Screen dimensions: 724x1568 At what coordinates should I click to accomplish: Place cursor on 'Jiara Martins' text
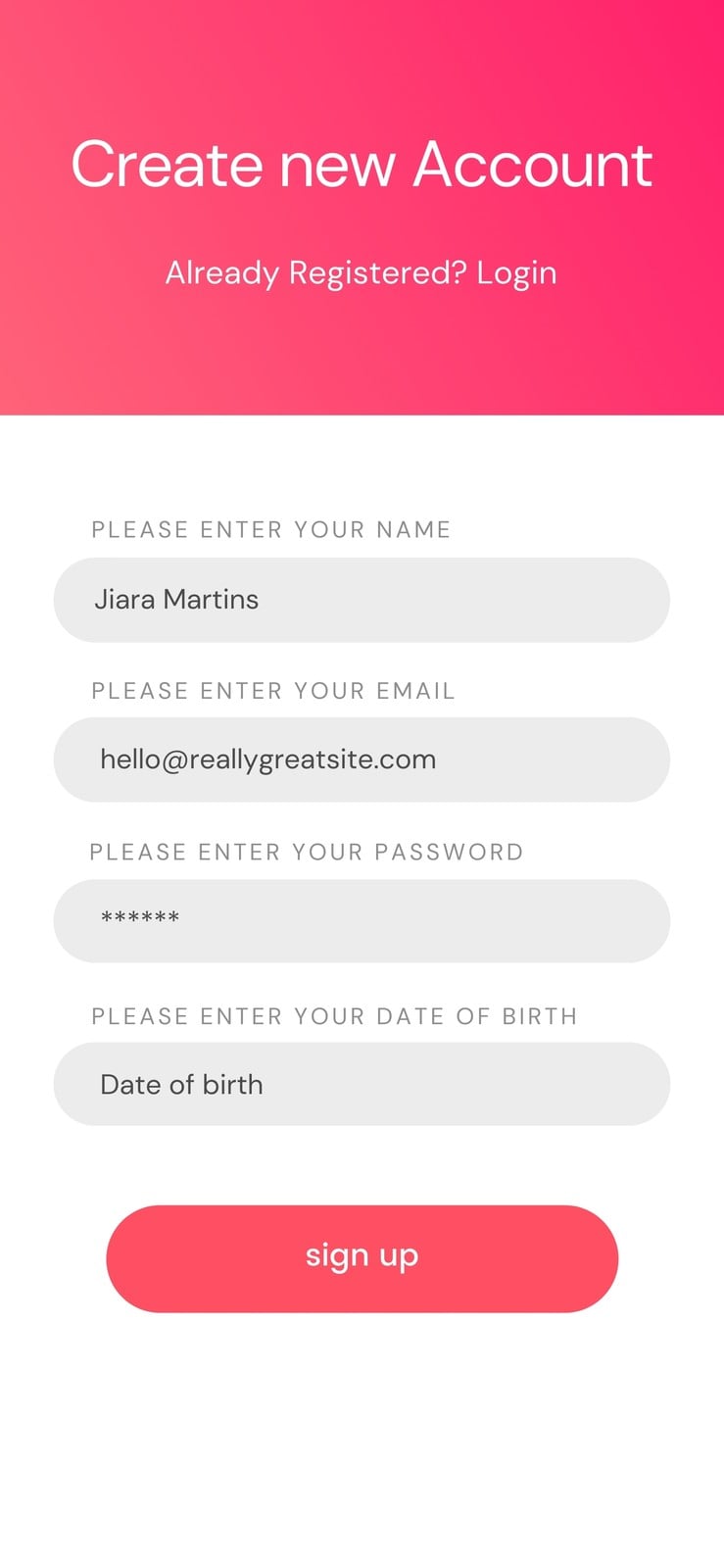tap(176, 599)
